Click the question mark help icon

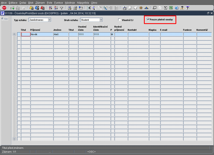click(188, 8)
